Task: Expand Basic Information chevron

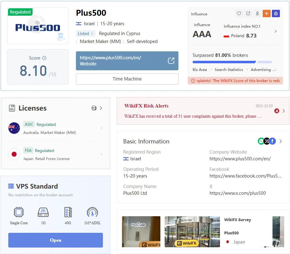Action: click(280, 141)
